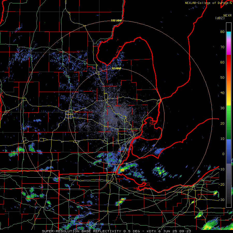
Task: Select the 0 value on the dBZ scale
Action: click(223, 154)
